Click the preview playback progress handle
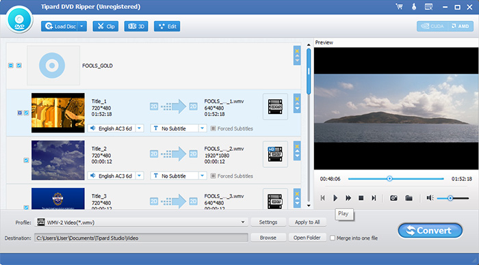Viewport: 479px width, 265px height. tap(389, 179)
